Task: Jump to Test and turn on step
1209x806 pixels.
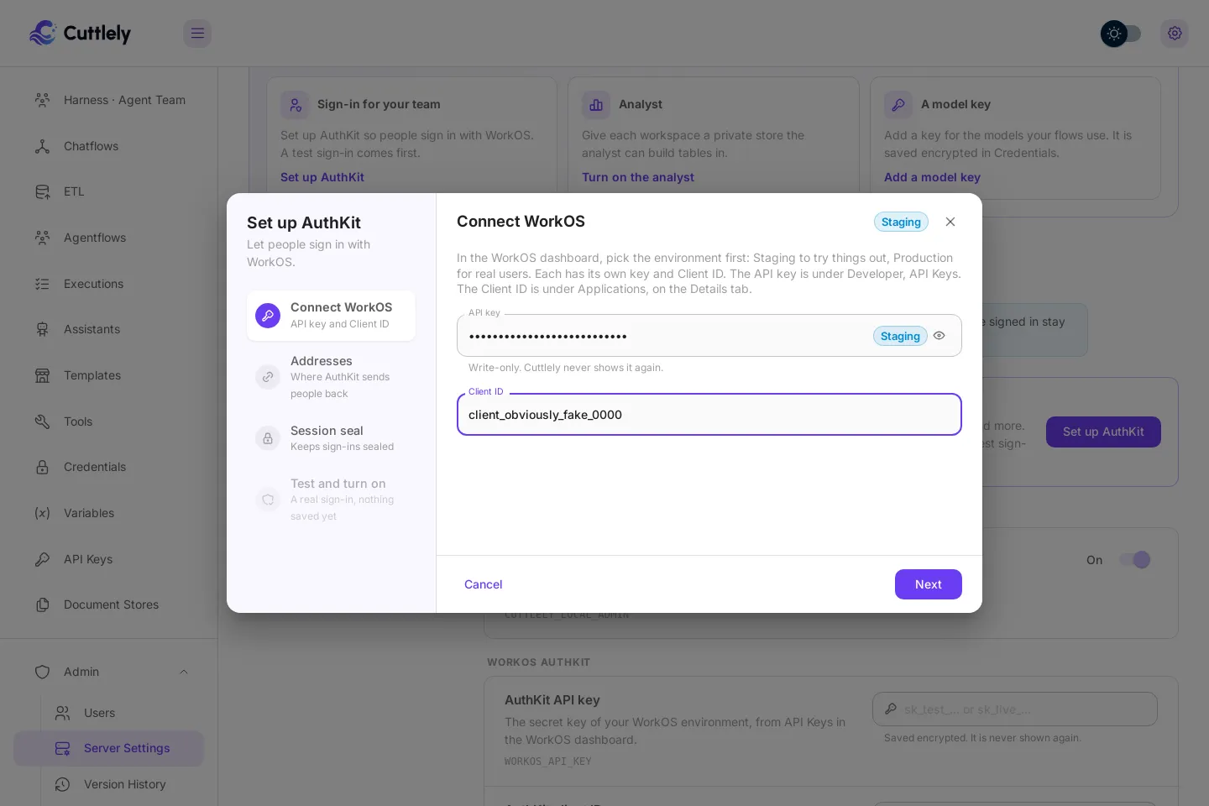Action: click(331, 500)
